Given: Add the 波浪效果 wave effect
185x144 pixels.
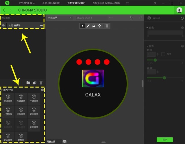Looking at the screenshot, I should [x=8, y=99].
